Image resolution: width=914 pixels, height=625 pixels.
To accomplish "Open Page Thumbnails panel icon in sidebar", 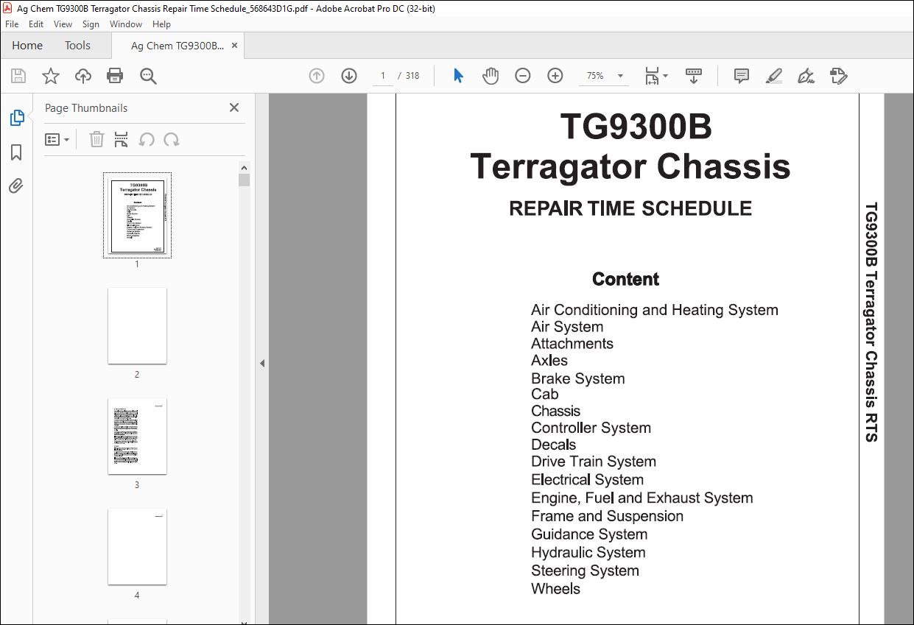I will pyautogui.click(x=16, y=118).
